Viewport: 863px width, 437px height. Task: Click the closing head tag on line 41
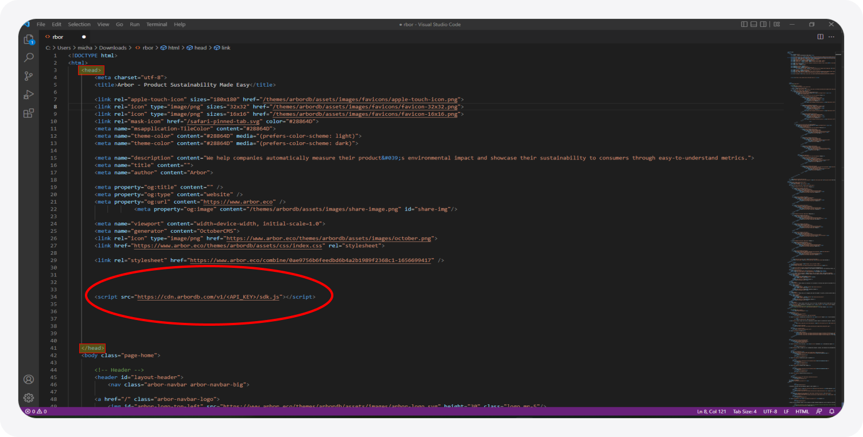92,348
